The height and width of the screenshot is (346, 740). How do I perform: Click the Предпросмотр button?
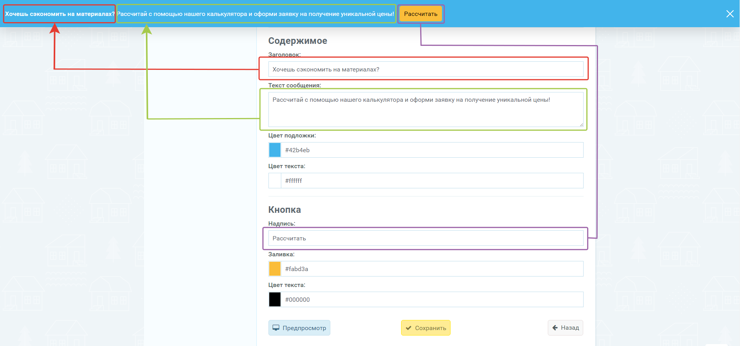pos(299,328)
